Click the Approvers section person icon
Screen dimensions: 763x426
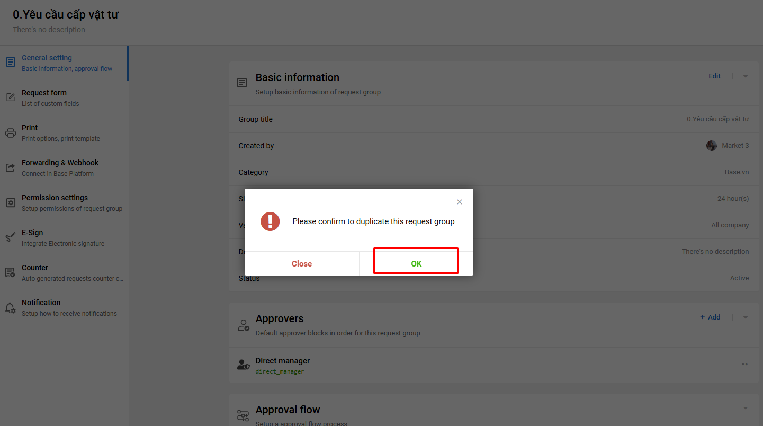point(243,325)
